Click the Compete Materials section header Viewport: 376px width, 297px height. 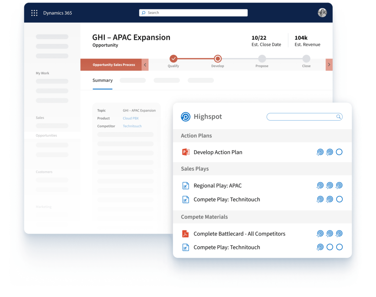point(262,217)
